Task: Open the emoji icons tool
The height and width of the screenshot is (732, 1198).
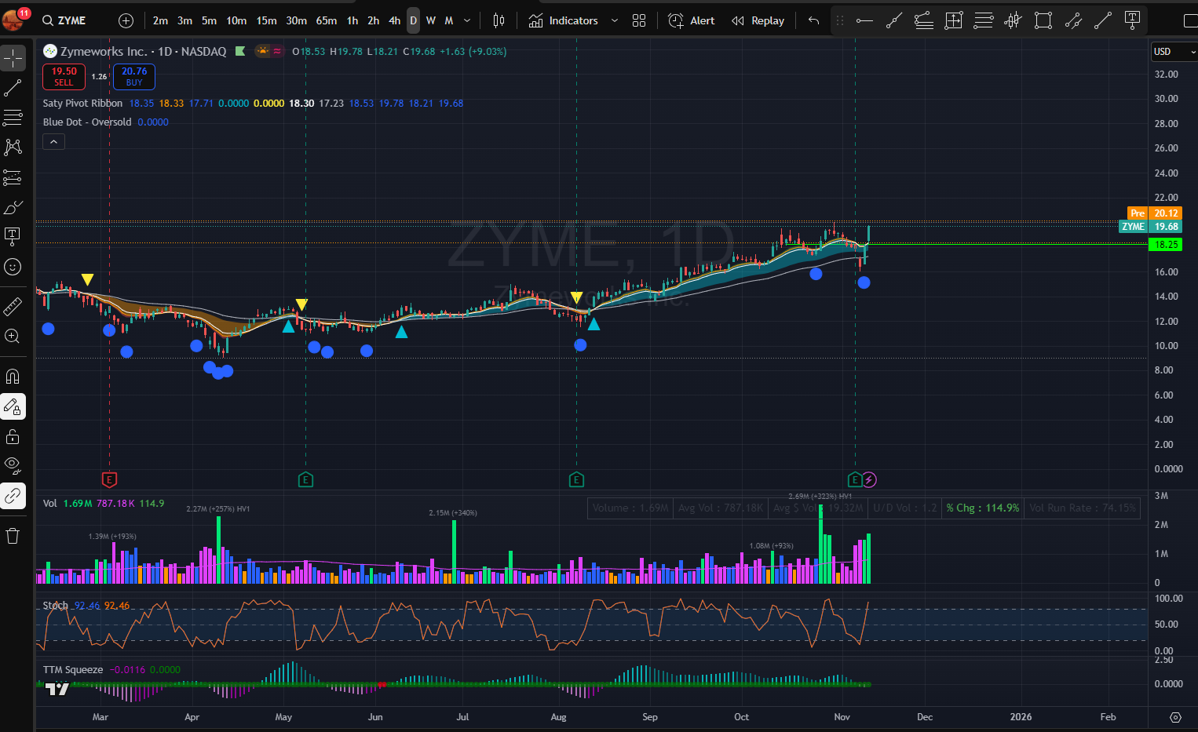Action: 13,267
